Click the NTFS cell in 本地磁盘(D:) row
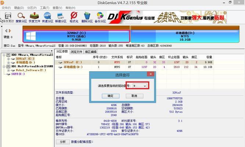 click(x=117, y=67)
